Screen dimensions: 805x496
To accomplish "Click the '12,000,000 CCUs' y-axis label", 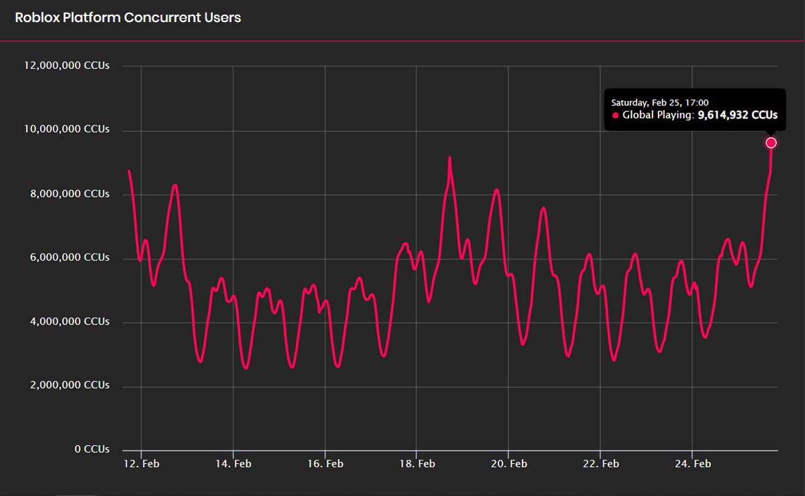I will 66,66.
